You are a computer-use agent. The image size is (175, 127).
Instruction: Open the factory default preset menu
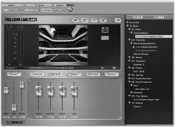point(17,10)
